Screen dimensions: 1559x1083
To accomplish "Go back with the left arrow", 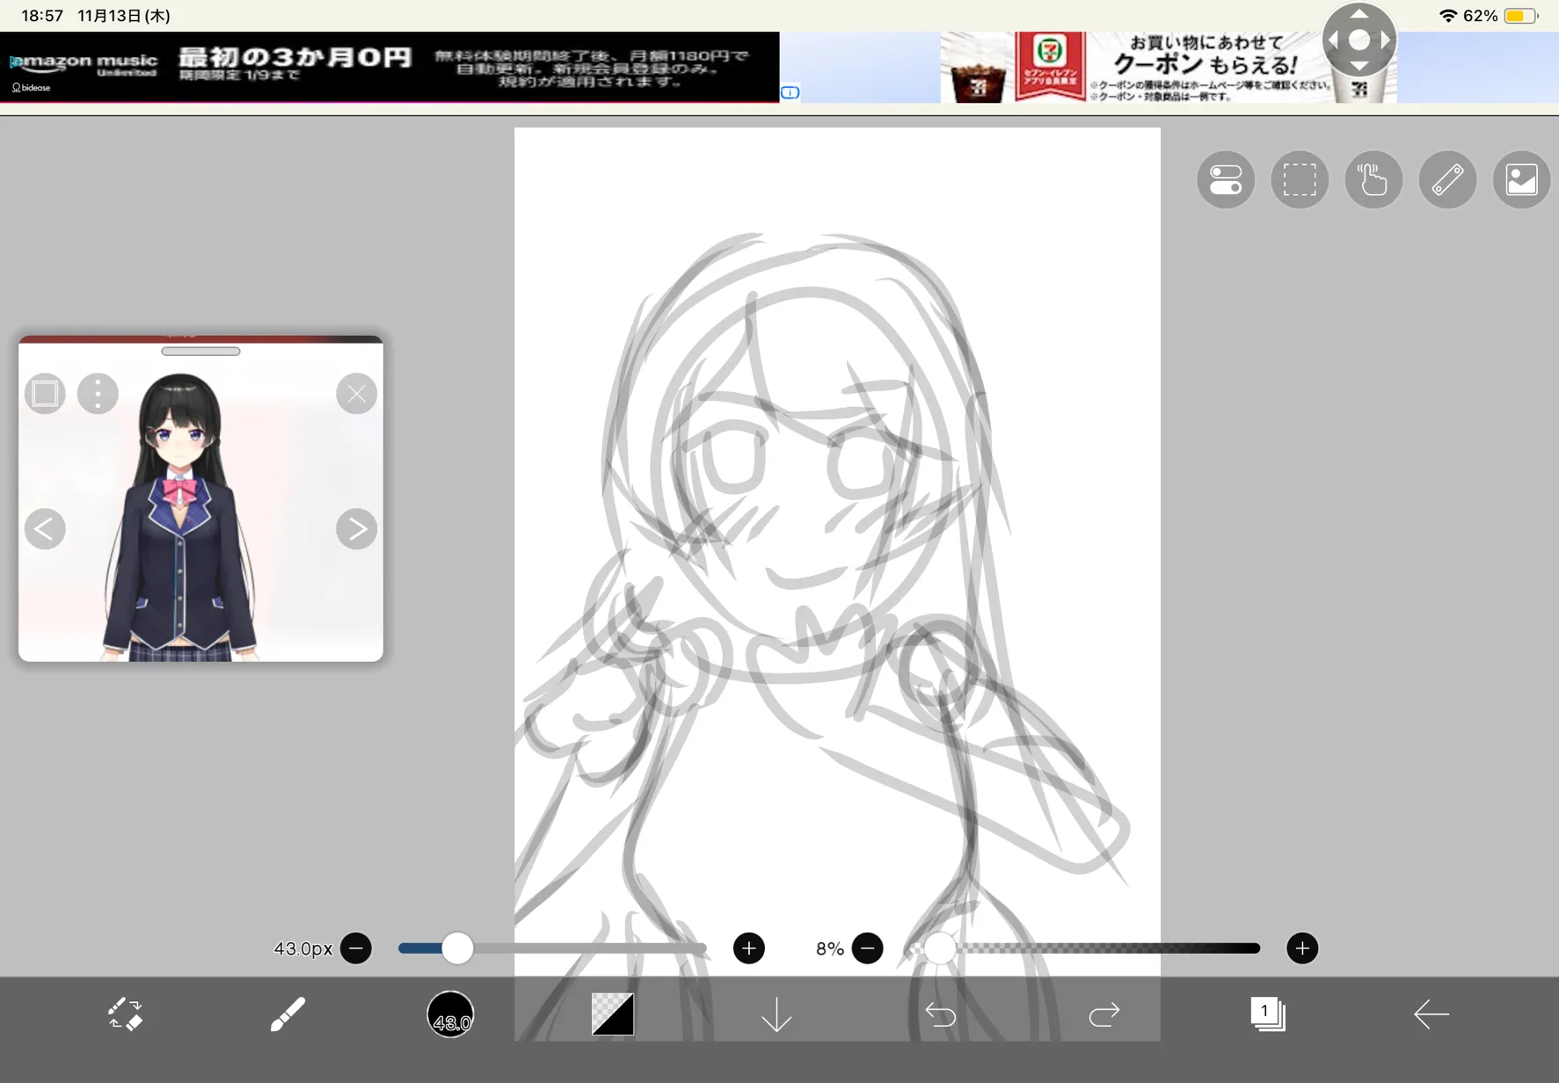I will pyautogui.click(x=1431, y=1014).
